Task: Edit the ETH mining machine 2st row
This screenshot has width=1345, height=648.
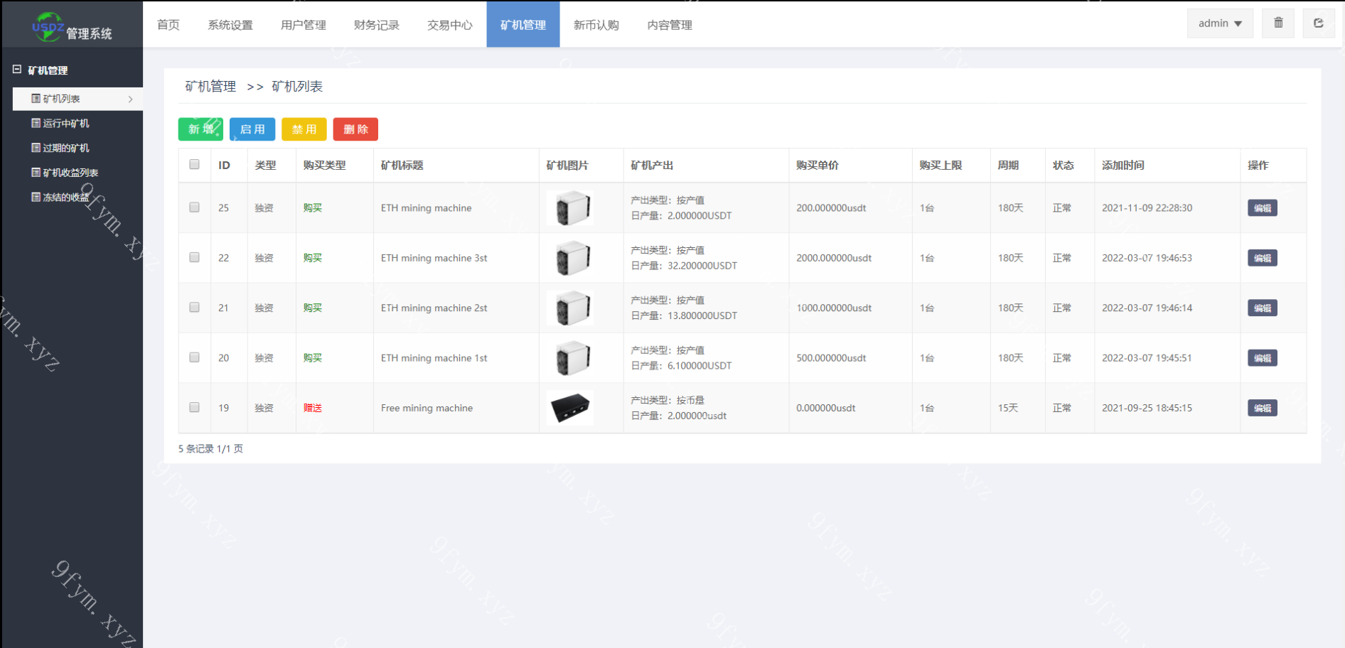Action: [x=1263, y=308]
